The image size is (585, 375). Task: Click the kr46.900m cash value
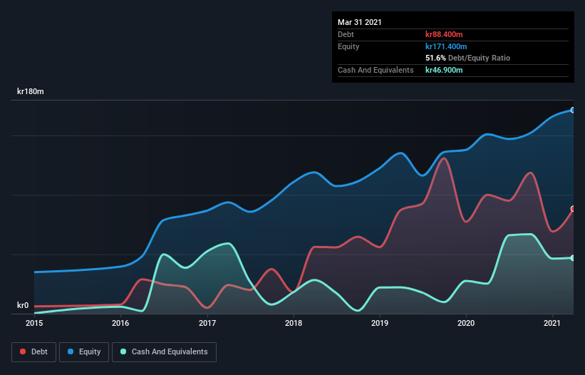pyautogui.click(x=444, y=70)
